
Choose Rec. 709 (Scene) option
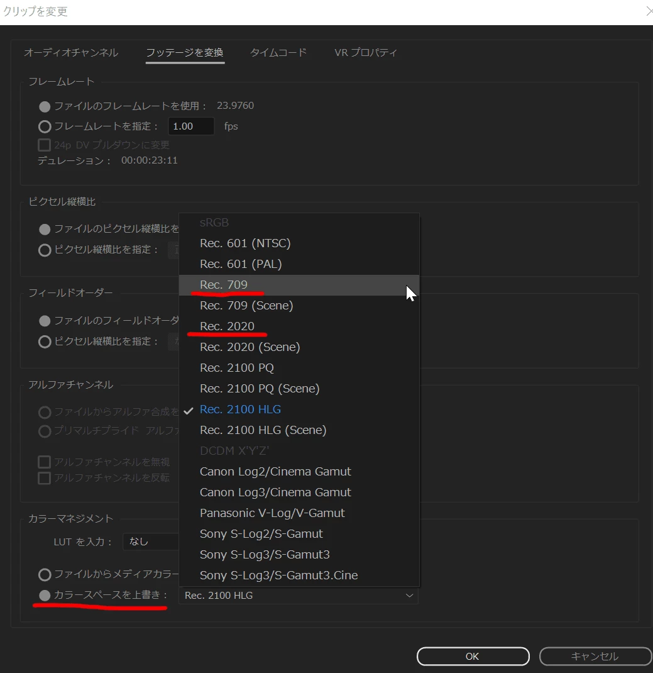click(x=299, y=306)
